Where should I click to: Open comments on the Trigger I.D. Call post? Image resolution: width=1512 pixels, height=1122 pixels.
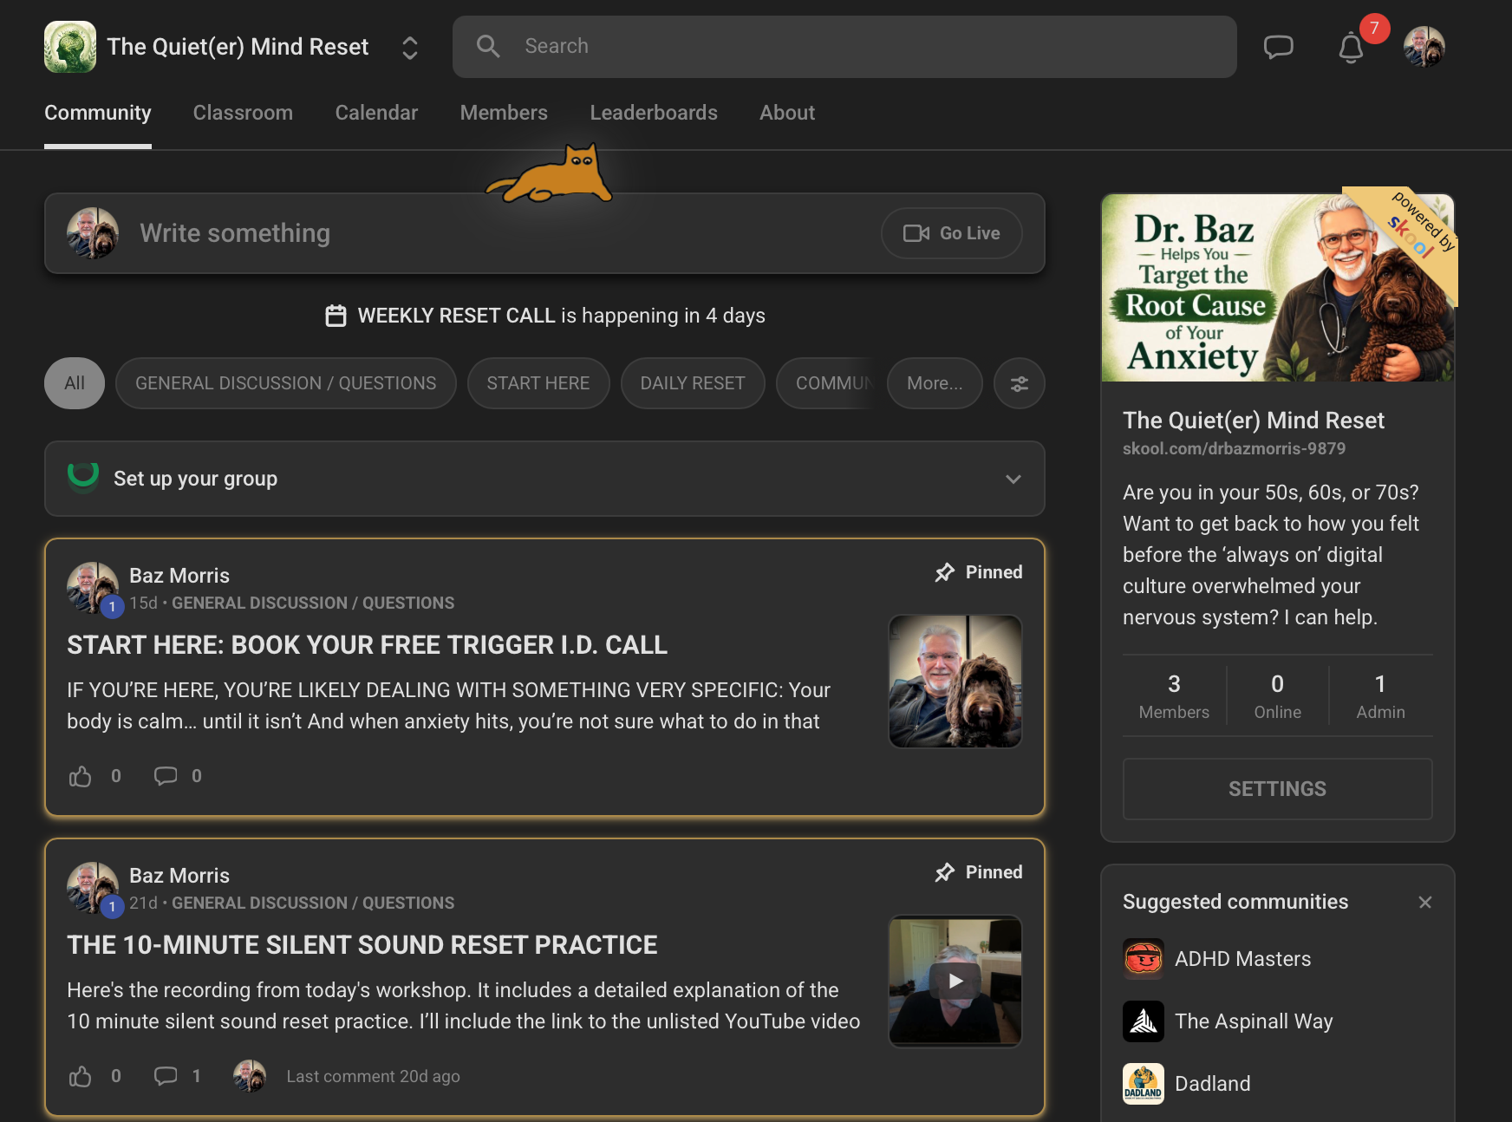pos(166,776)
